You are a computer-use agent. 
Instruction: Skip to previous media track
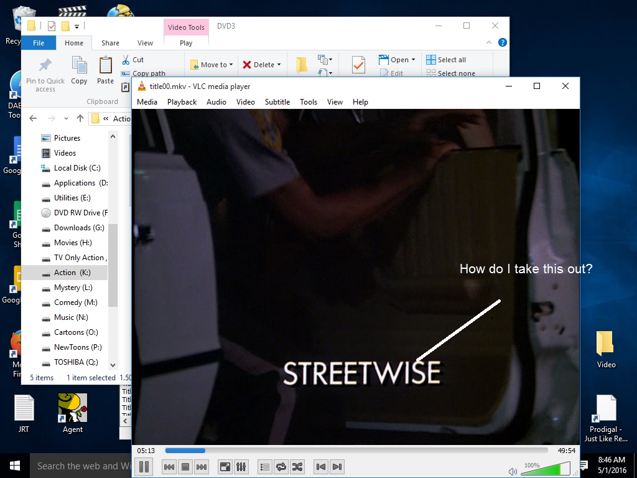coord(169,466)
